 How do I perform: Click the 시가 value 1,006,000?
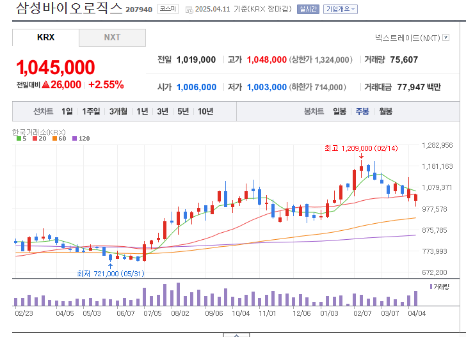coord(197,87)
